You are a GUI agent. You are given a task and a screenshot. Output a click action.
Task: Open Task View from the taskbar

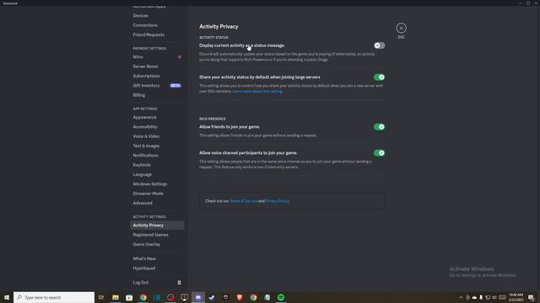pos(101,297)
